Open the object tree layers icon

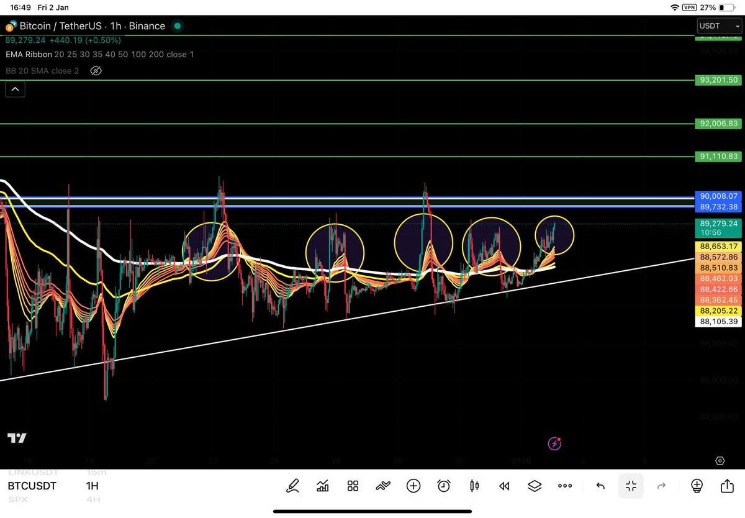pyautogui.click(x=535, y=486)
